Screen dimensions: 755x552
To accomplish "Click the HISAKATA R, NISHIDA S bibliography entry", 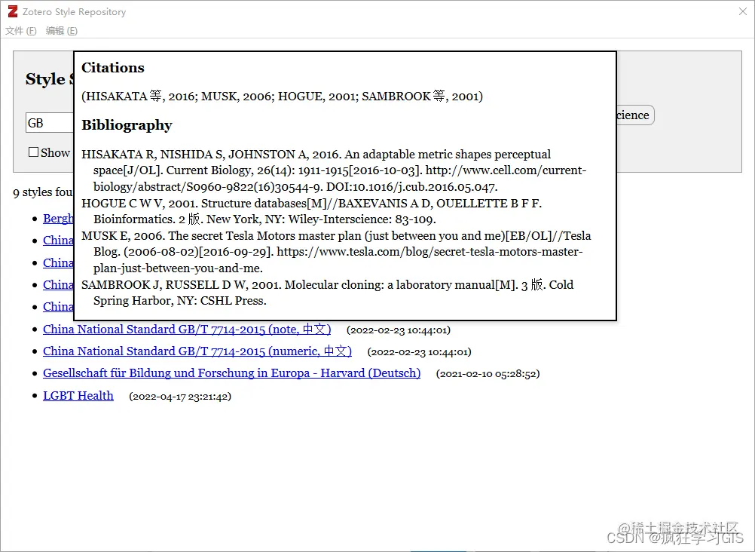I will point(334,170).
